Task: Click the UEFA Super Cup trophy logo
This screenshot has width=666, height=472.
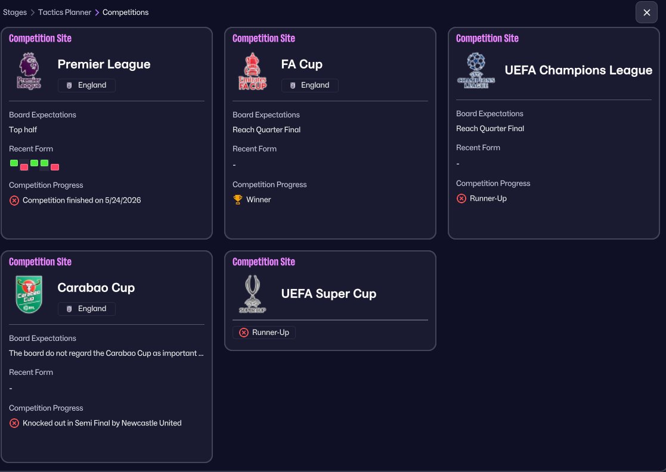Action: pyautogui.click(x=252, y=294)
